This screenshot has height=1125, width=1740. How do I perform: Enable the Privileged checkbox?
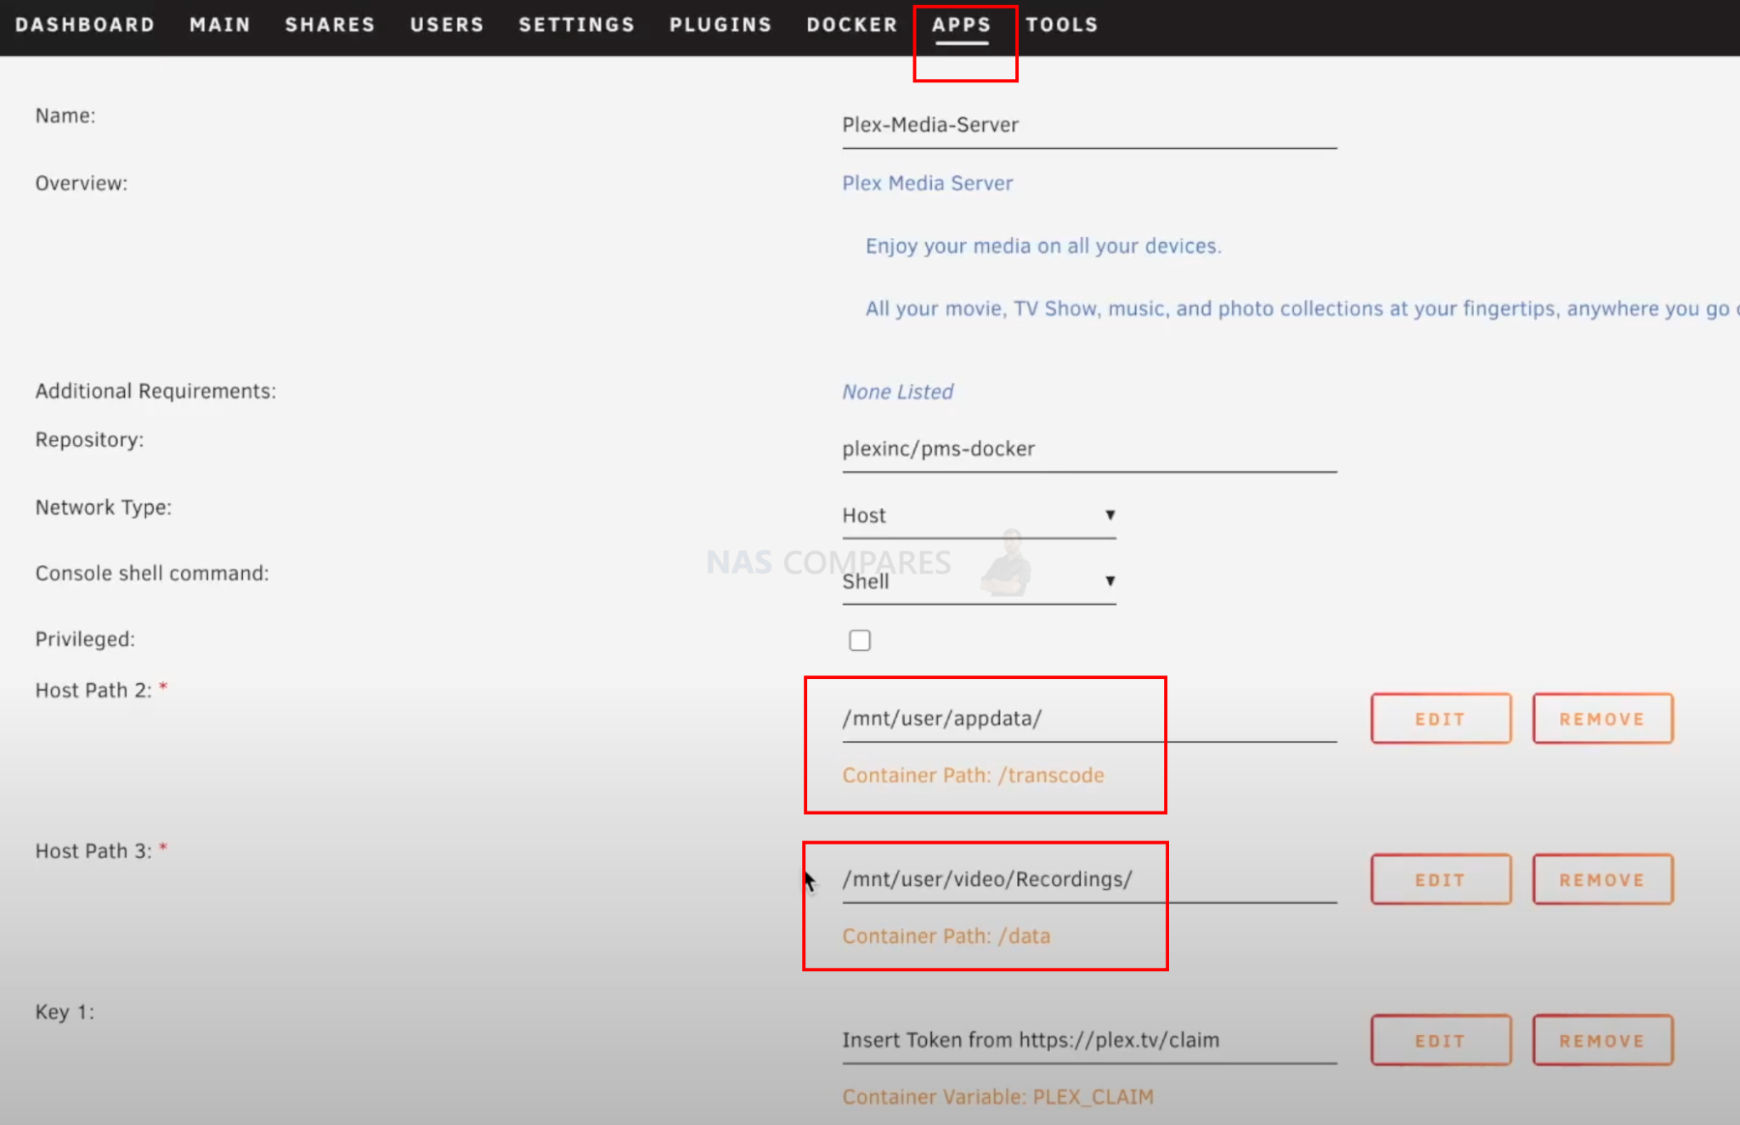[859, 640]
